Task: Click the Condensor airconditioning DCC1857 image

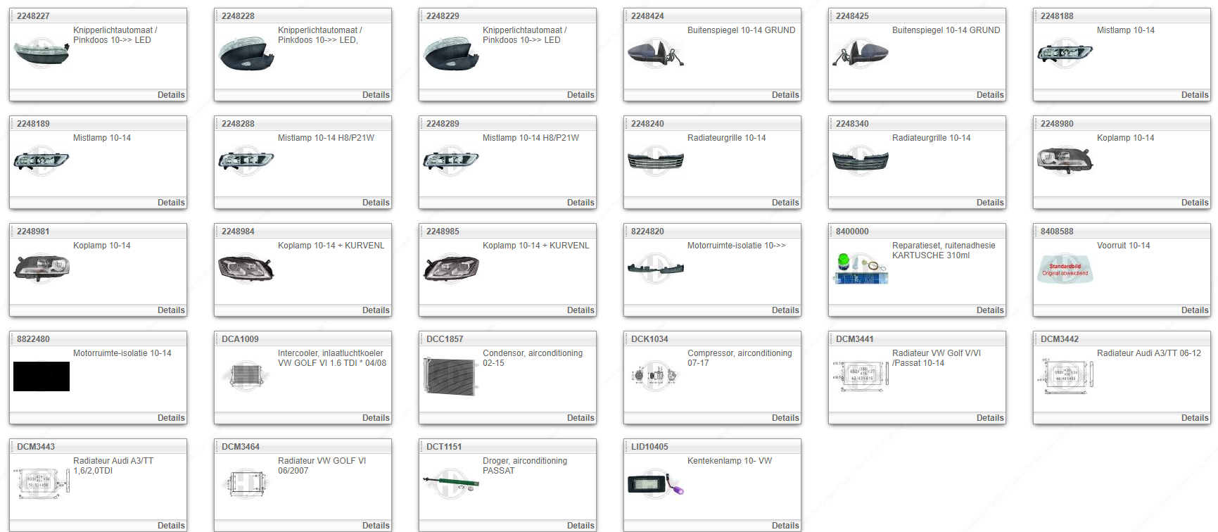Action: click(x=450, y=376)
